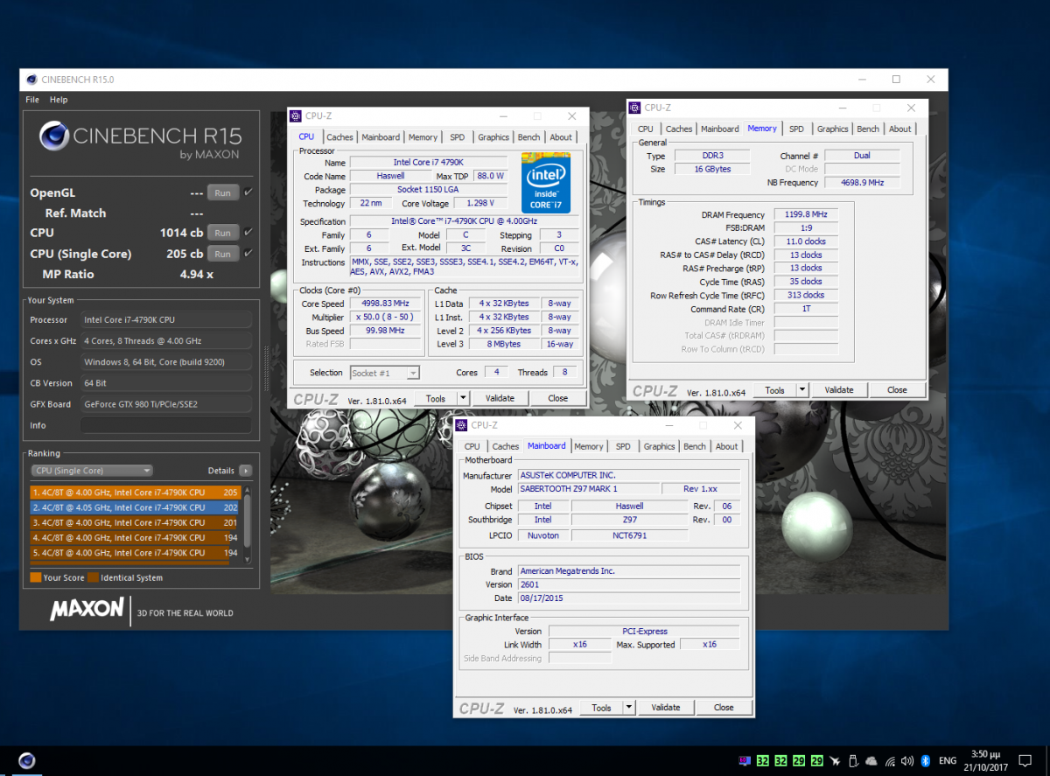Open the OneDrive cloud tray icon

[x=871, y=760]
